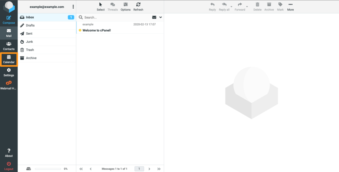The width and height of the screenshot is (339, 172).
Task: Open the About help icon
Action: 9,153
